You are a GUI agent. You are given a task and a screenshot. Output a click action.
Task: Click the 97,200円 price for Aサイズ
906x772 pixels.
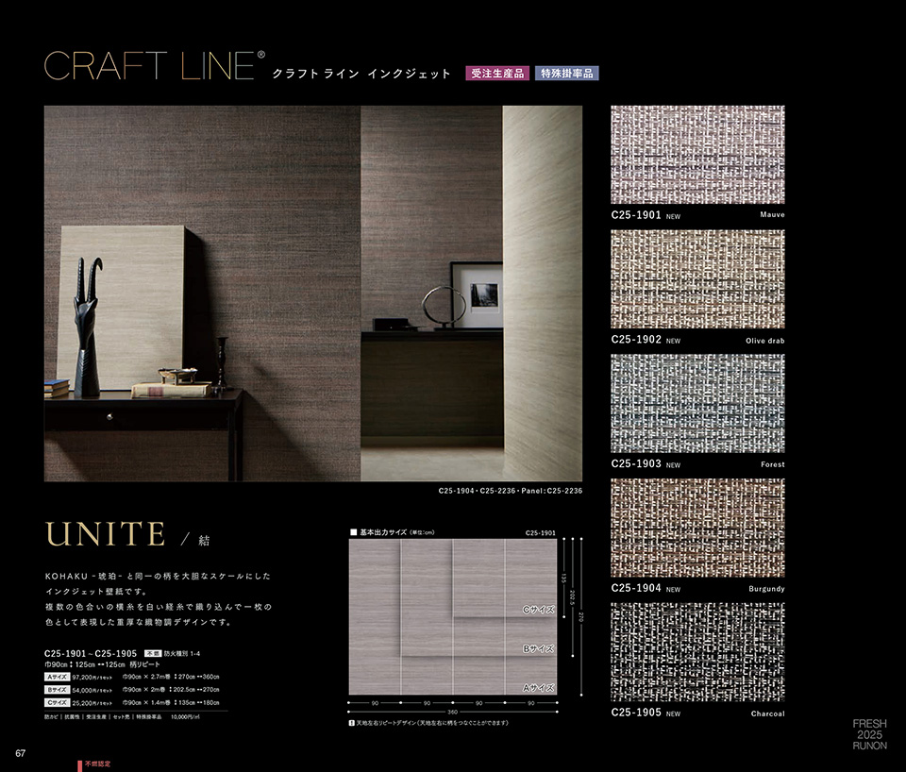(x=92, y=678)
